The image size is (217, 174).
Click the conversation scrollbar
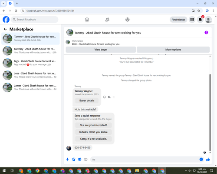(210, 113)
